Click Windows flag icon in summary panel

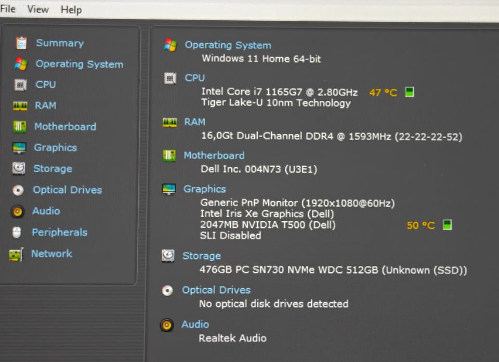pyautogui.click(x=170, y=45)
